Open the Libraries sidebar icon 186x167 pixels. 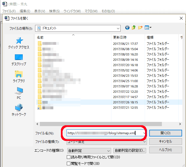[19, 74]
